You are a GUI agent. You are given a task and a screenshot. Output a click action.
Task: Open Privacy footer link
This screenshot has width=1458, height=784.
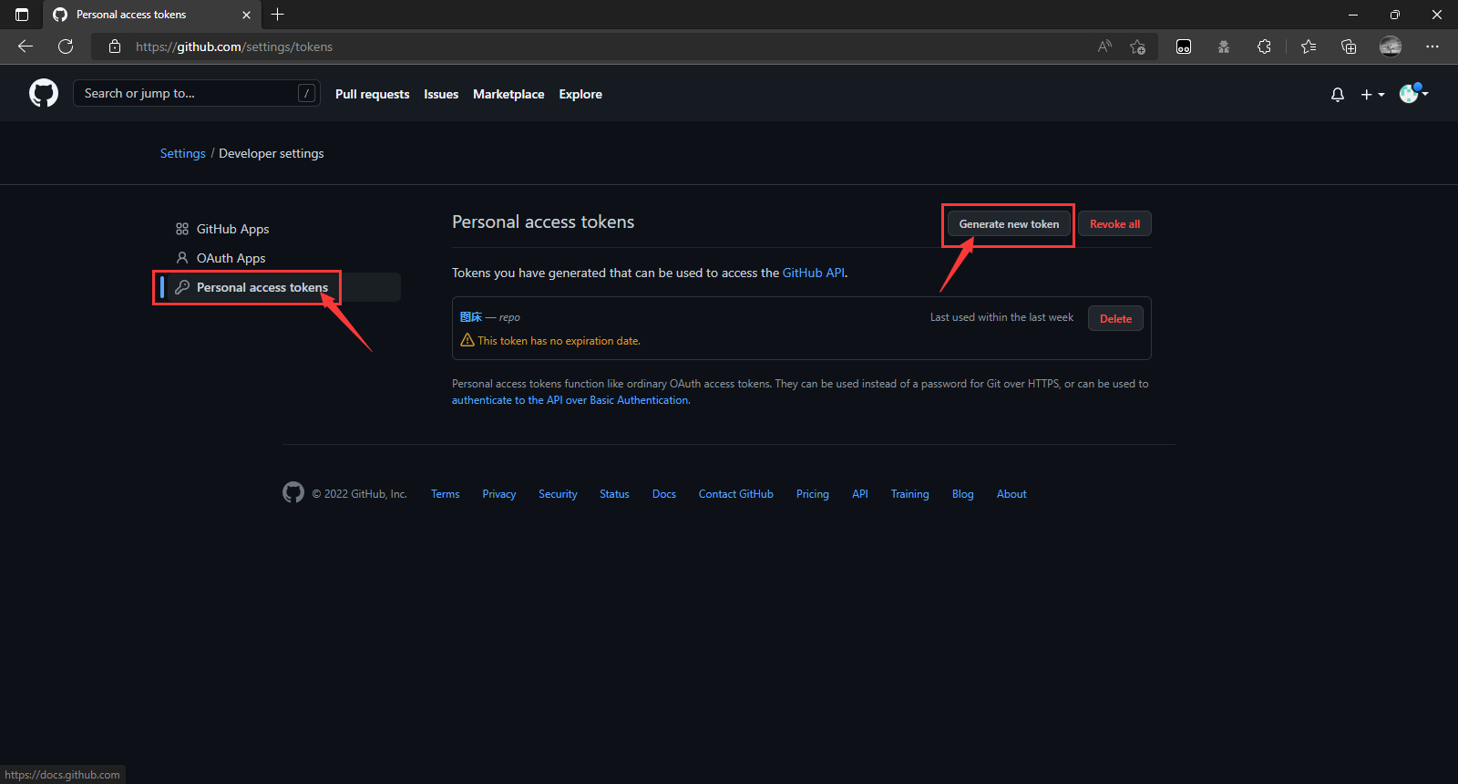(499, 494)
